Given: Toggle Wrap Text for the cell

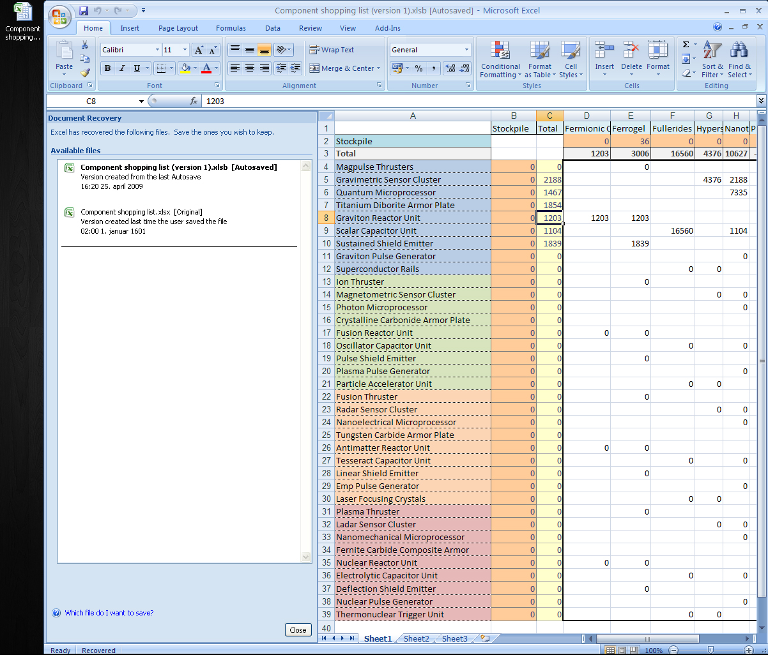Looking at the screenshot, I should tap(332, 50).
